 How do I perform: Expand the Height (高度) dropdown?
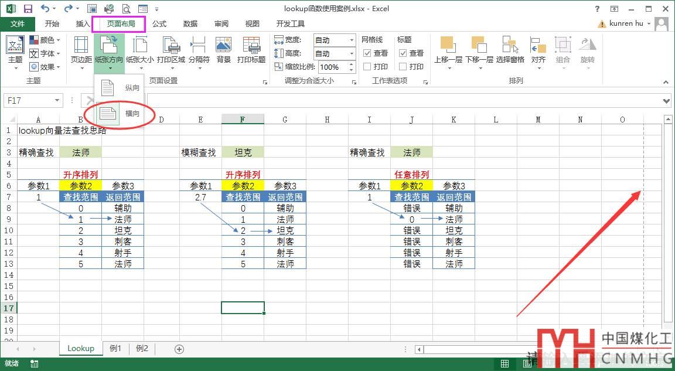coord(352,53)
